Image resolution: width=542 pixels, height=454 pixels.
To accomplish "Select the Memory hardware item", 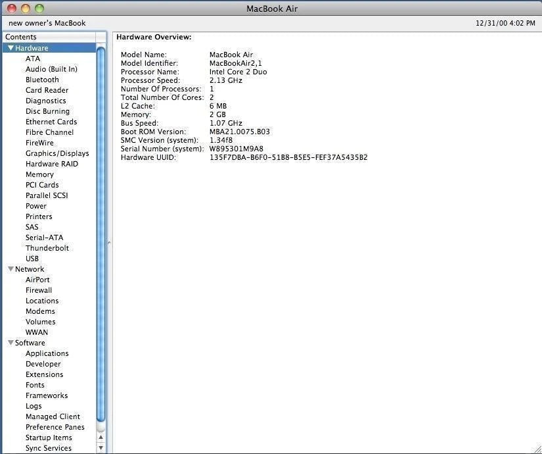I will 39,174.
